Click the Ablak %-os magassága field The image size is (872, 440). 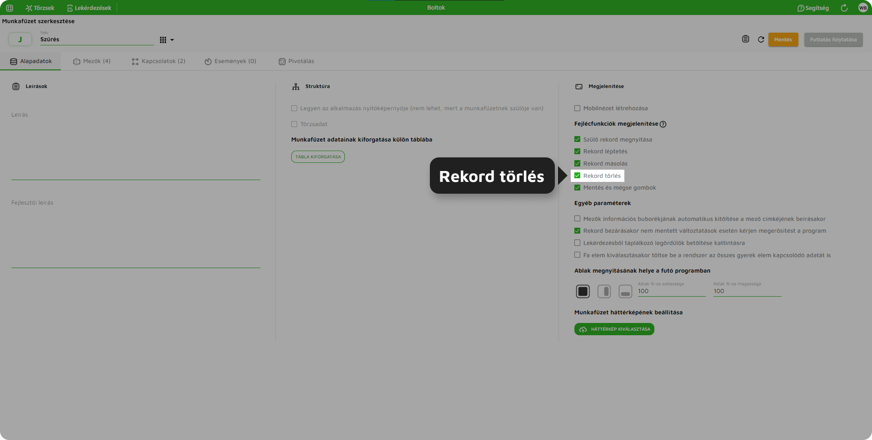(747, 291)
